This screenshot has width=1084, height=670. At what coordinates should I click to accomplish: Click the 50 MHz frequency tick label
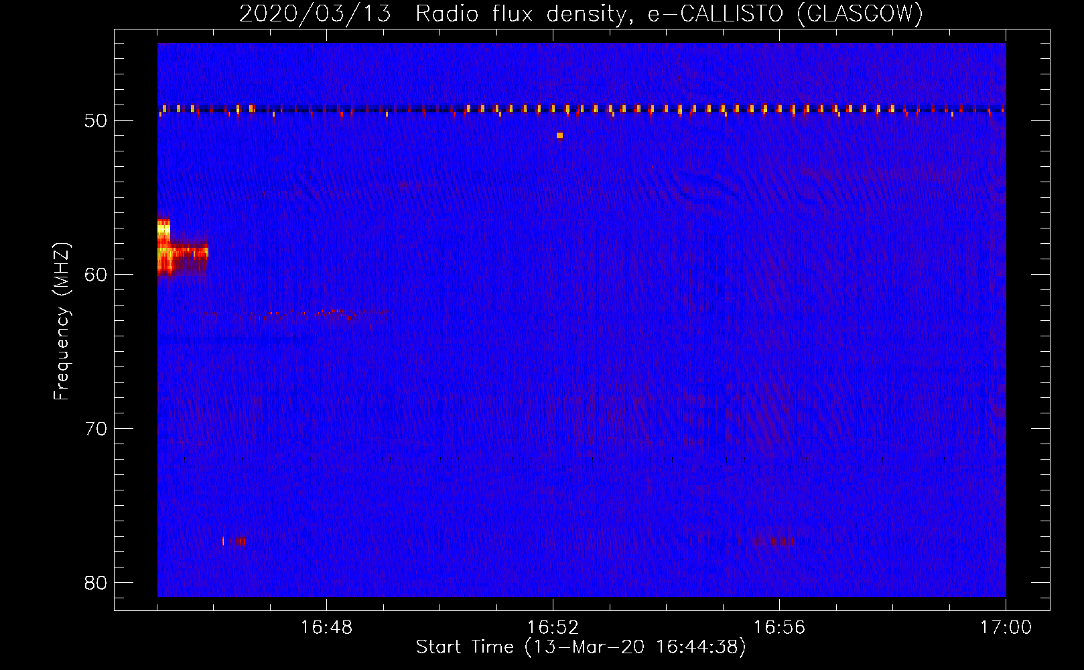pyautogui.click(x=96, y=121)
